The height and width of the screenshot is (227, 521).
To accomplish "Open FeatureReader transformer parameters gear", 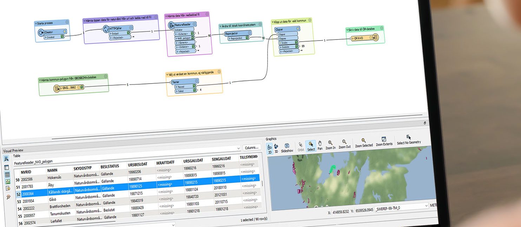I will coord(193,24).
